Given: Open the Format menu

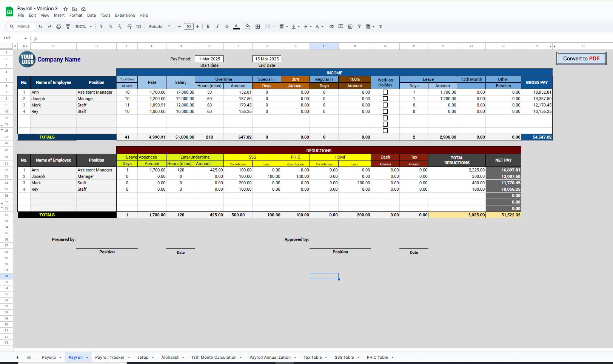Looking at the screenshot, I should coord(76,15).
